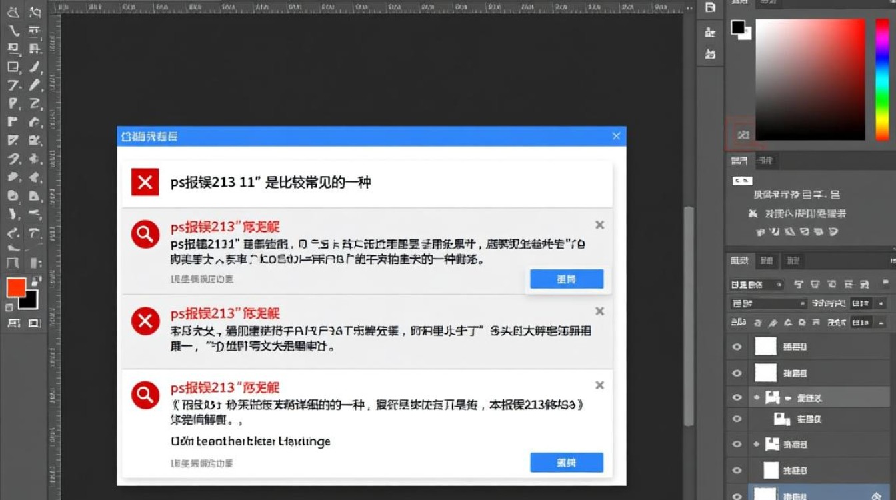The height and width of the screenshot is (500, 896).
Task: Dismiss the first result card with its X
Action: point(599,225)
